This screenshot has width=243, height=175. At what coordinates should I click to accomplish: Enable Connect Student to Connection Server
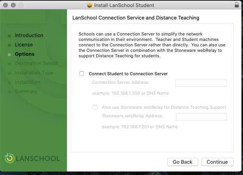(82, 74)
